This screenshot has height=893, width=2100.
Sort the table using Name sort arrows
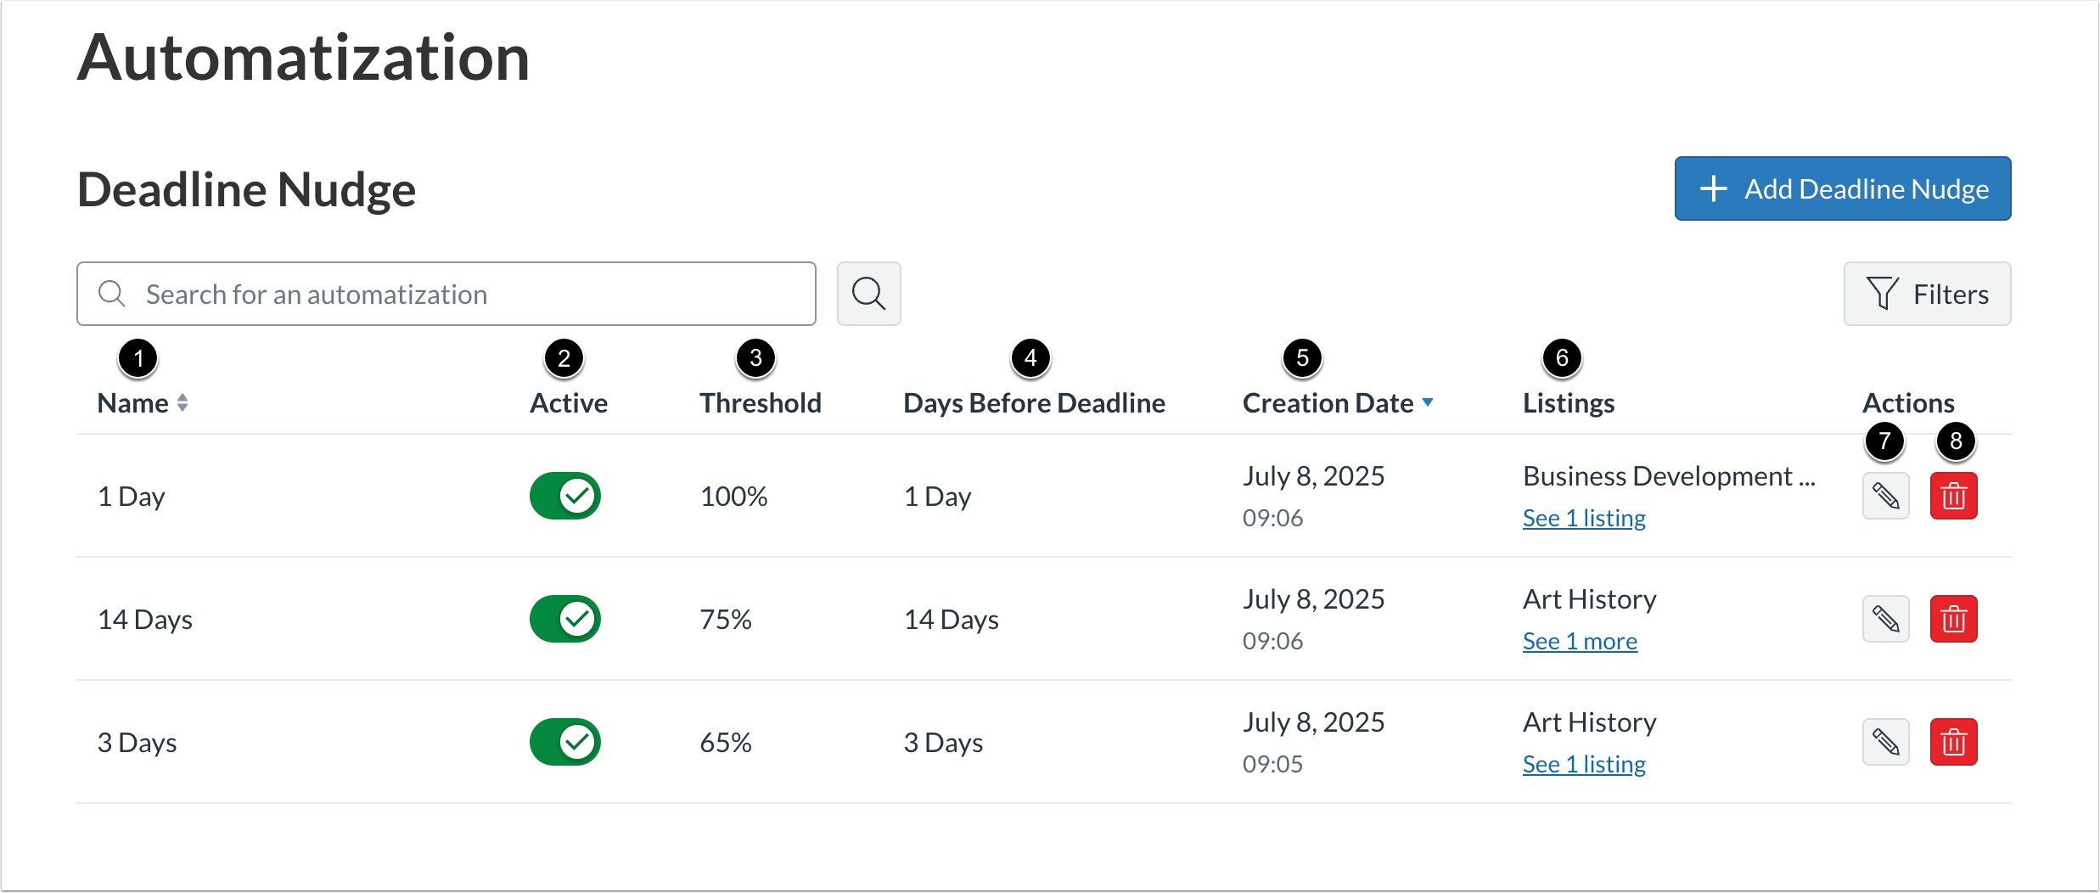point(184,404)
